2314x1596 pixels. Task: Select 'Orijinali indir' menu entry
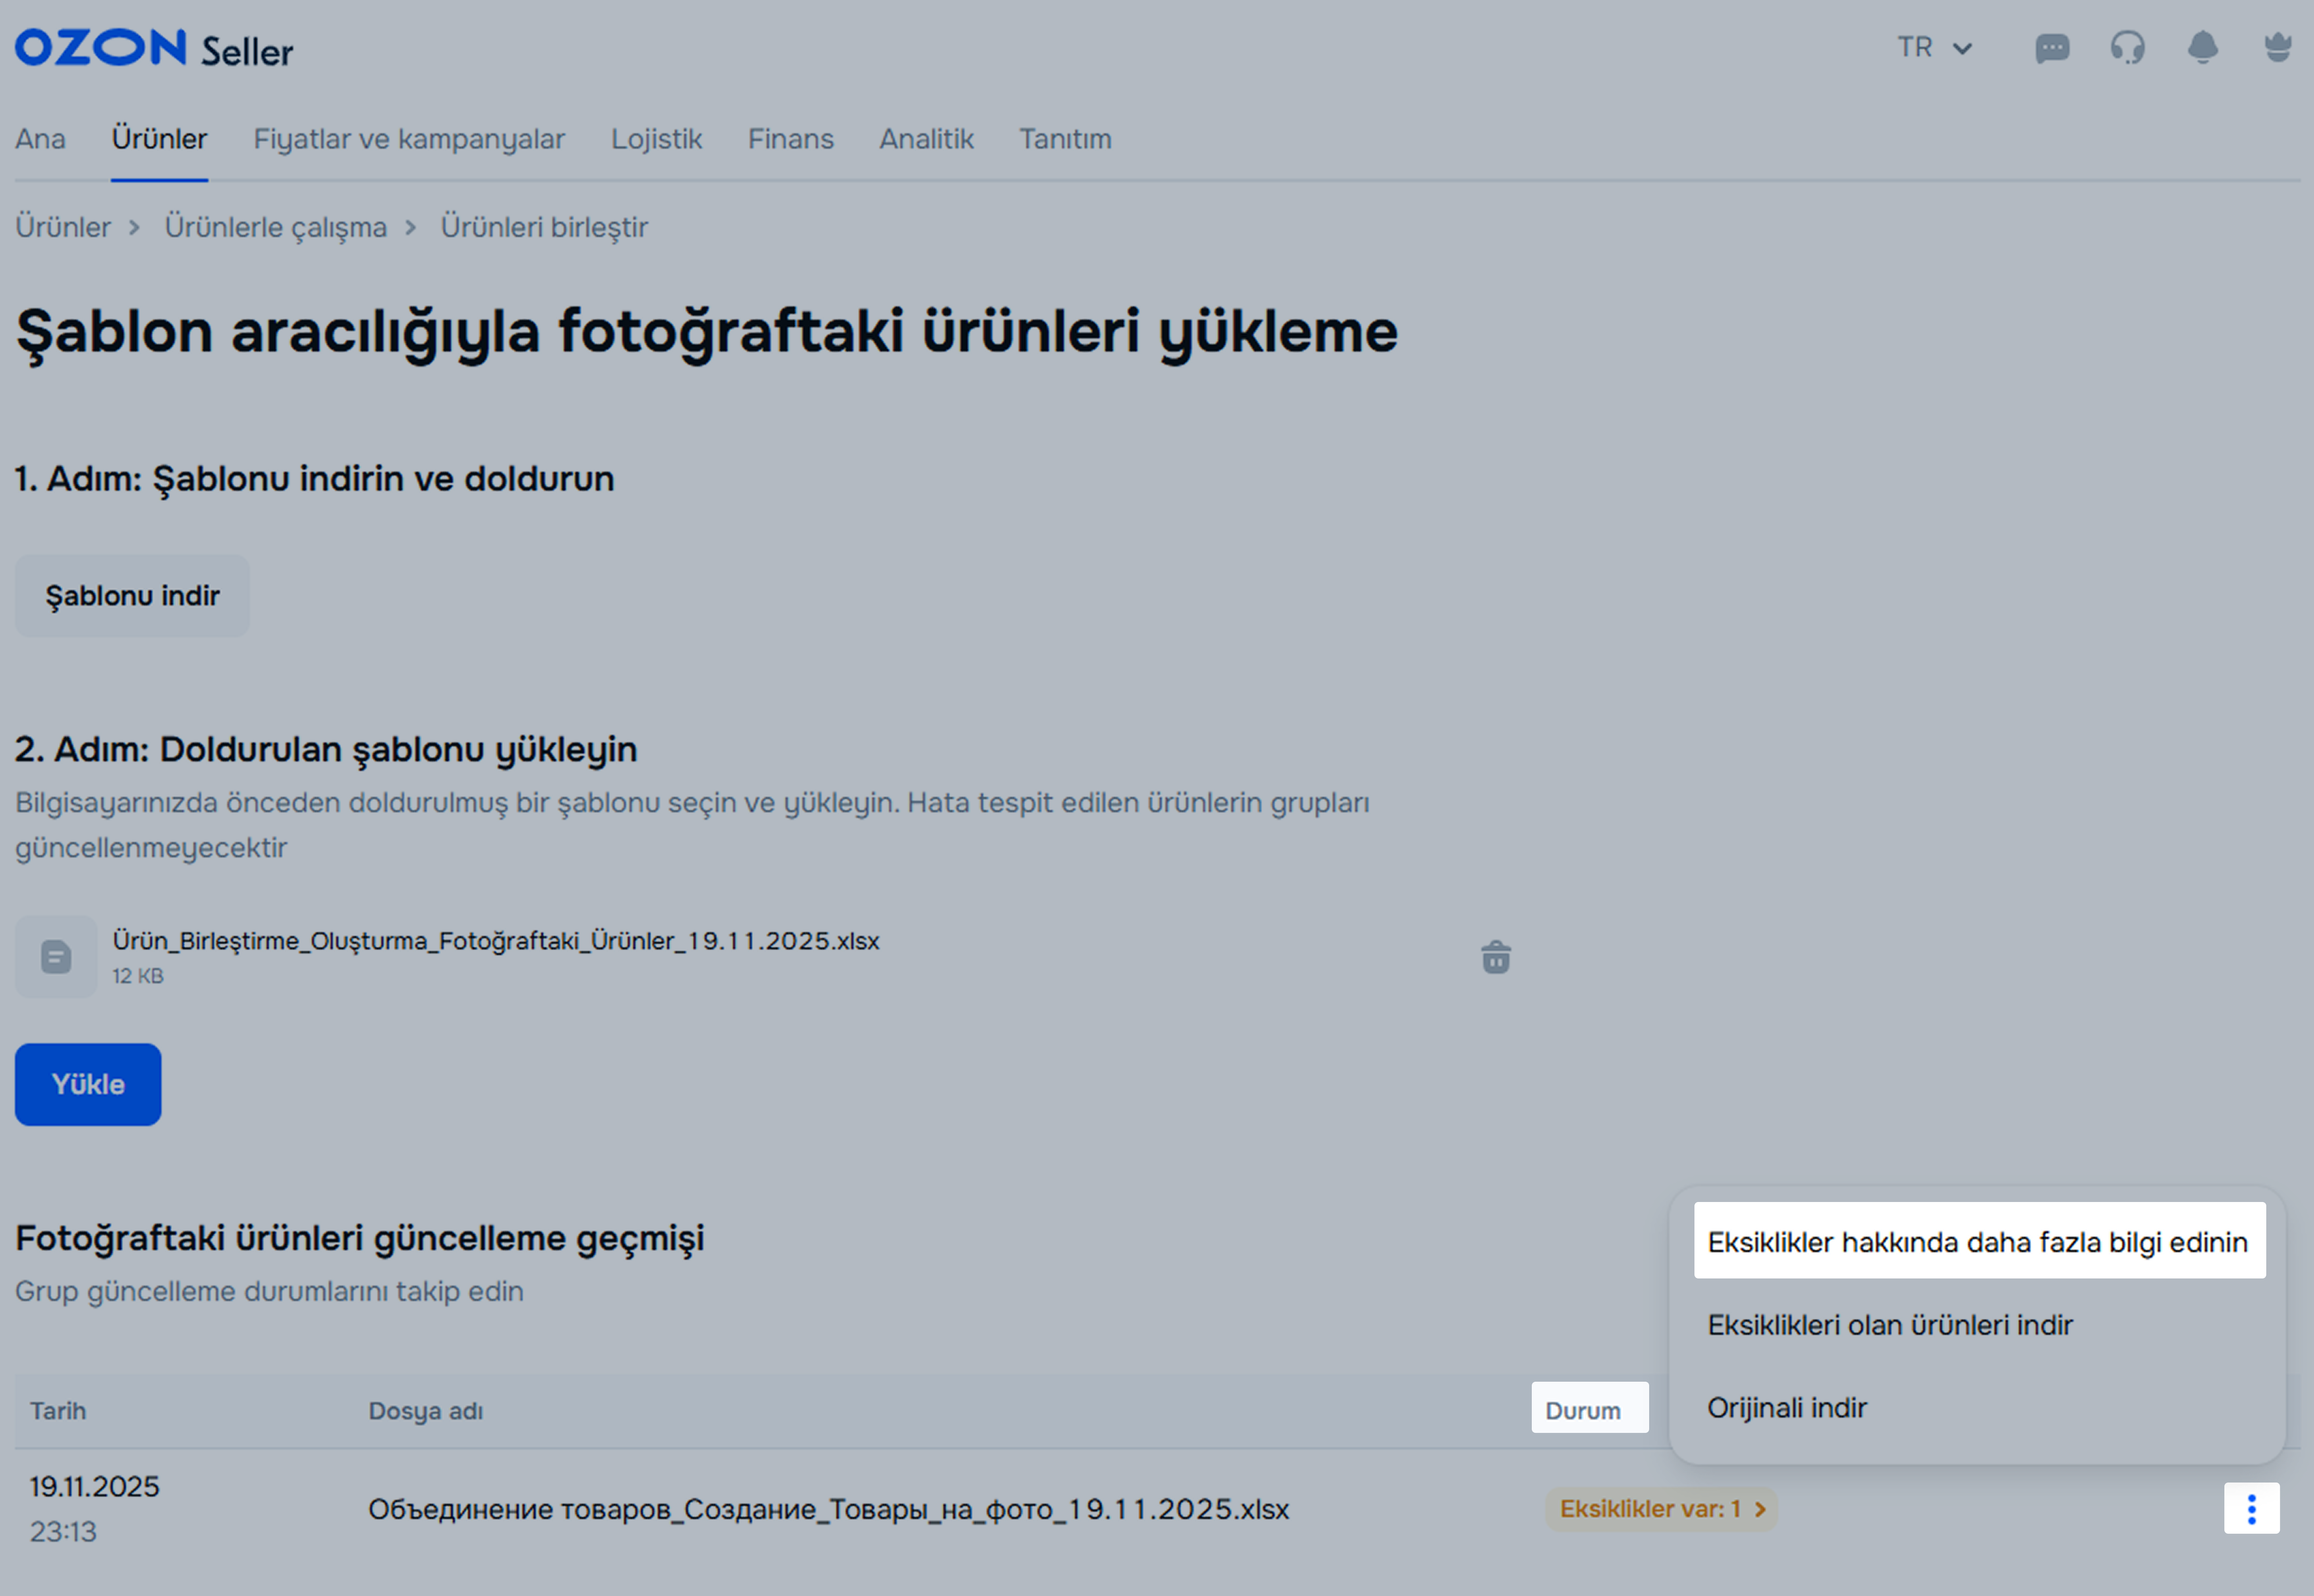(x=1786, y=1407)
